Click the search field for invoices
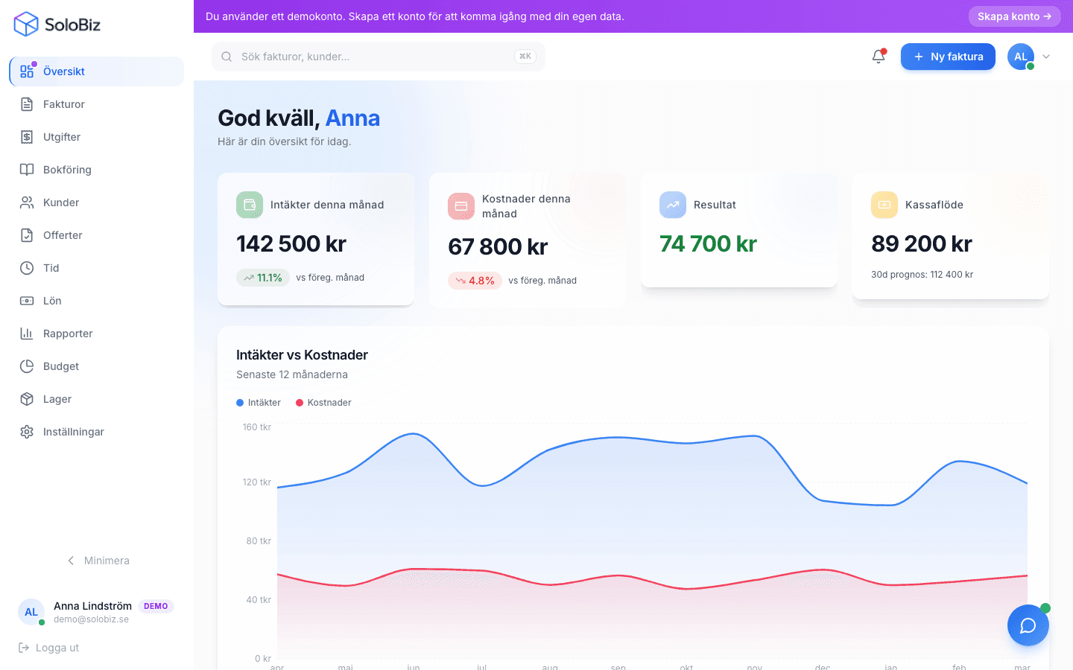1073x670 pixels. tap(378, 56)
